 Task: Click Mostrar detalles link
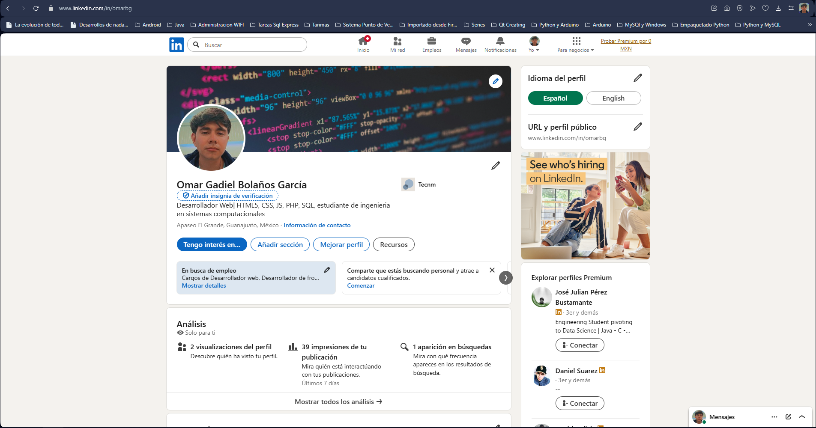204,285
